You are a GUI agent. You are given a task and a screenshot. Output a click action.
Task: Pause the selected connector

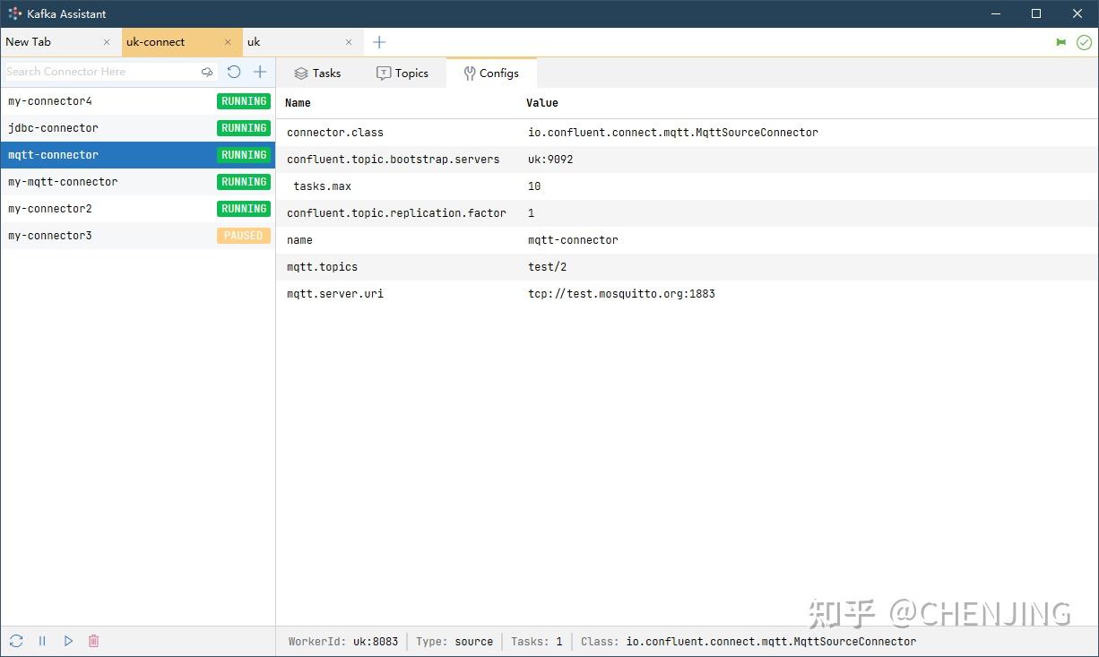click(x=41, y=640)
